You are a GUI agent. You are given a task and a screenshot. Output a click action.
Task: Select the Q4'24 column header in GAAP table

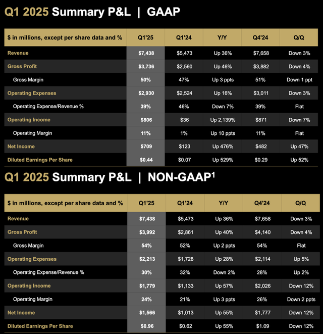(x=261, y=37)
